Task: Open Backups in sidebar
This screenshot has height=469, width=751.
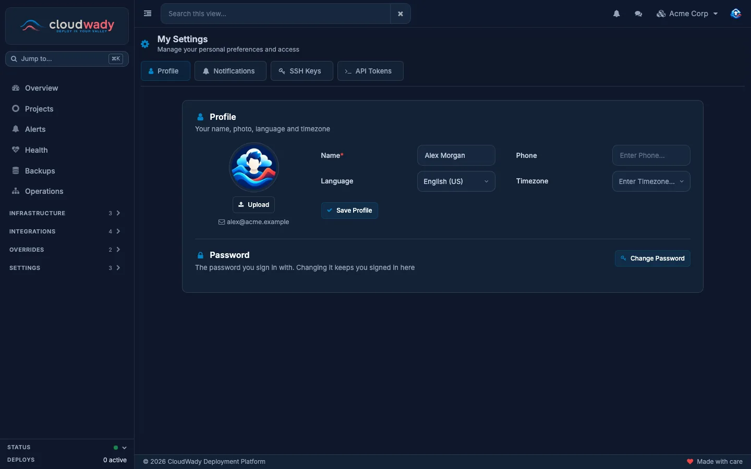Action: (67, 171)
